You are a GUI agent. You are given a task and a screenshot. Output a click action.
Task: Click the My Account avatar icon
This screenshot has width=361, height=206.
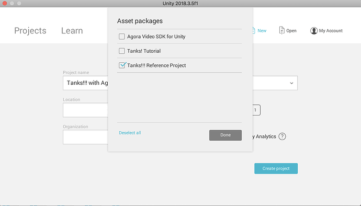coord(313,31)
